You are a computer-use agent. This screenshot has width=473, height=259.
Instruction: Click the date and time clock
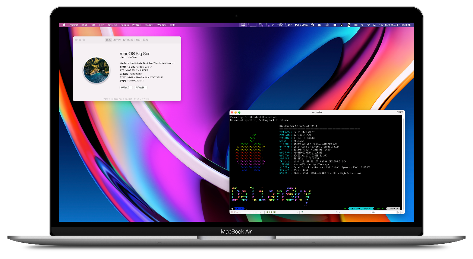[395, 25]
